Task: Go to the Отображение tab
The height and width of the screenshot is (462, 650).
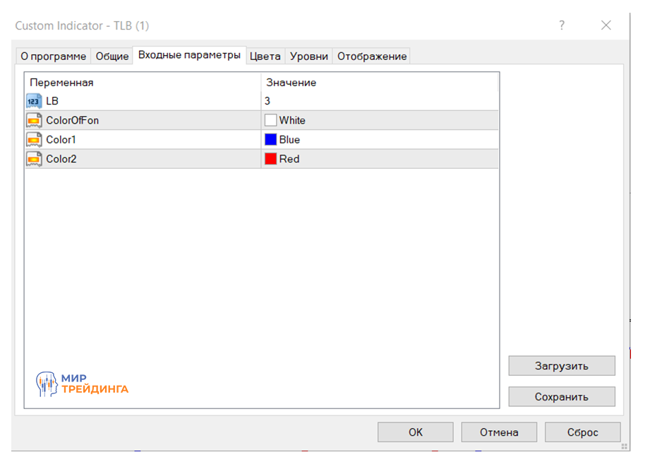Action: (372, 57)
